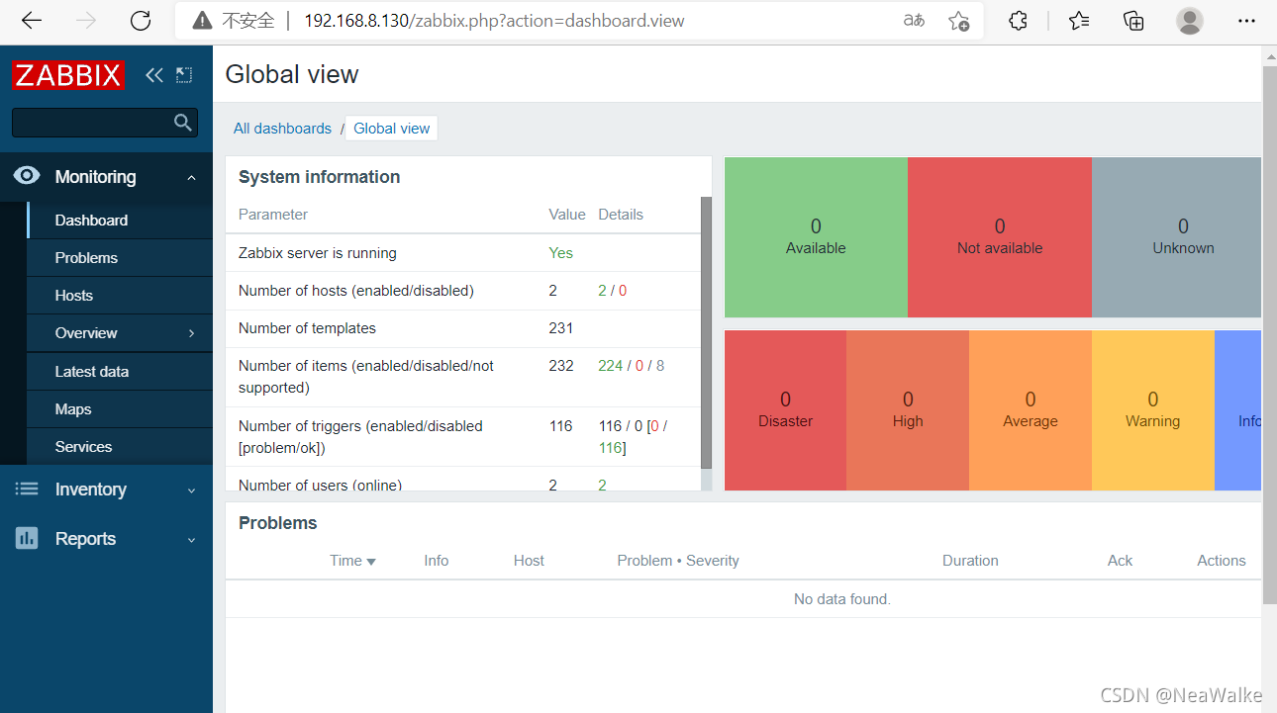This screenshot has width=1277, height=713.
Task: Reload the page with the refresh icon
Action: pos(141,21)
